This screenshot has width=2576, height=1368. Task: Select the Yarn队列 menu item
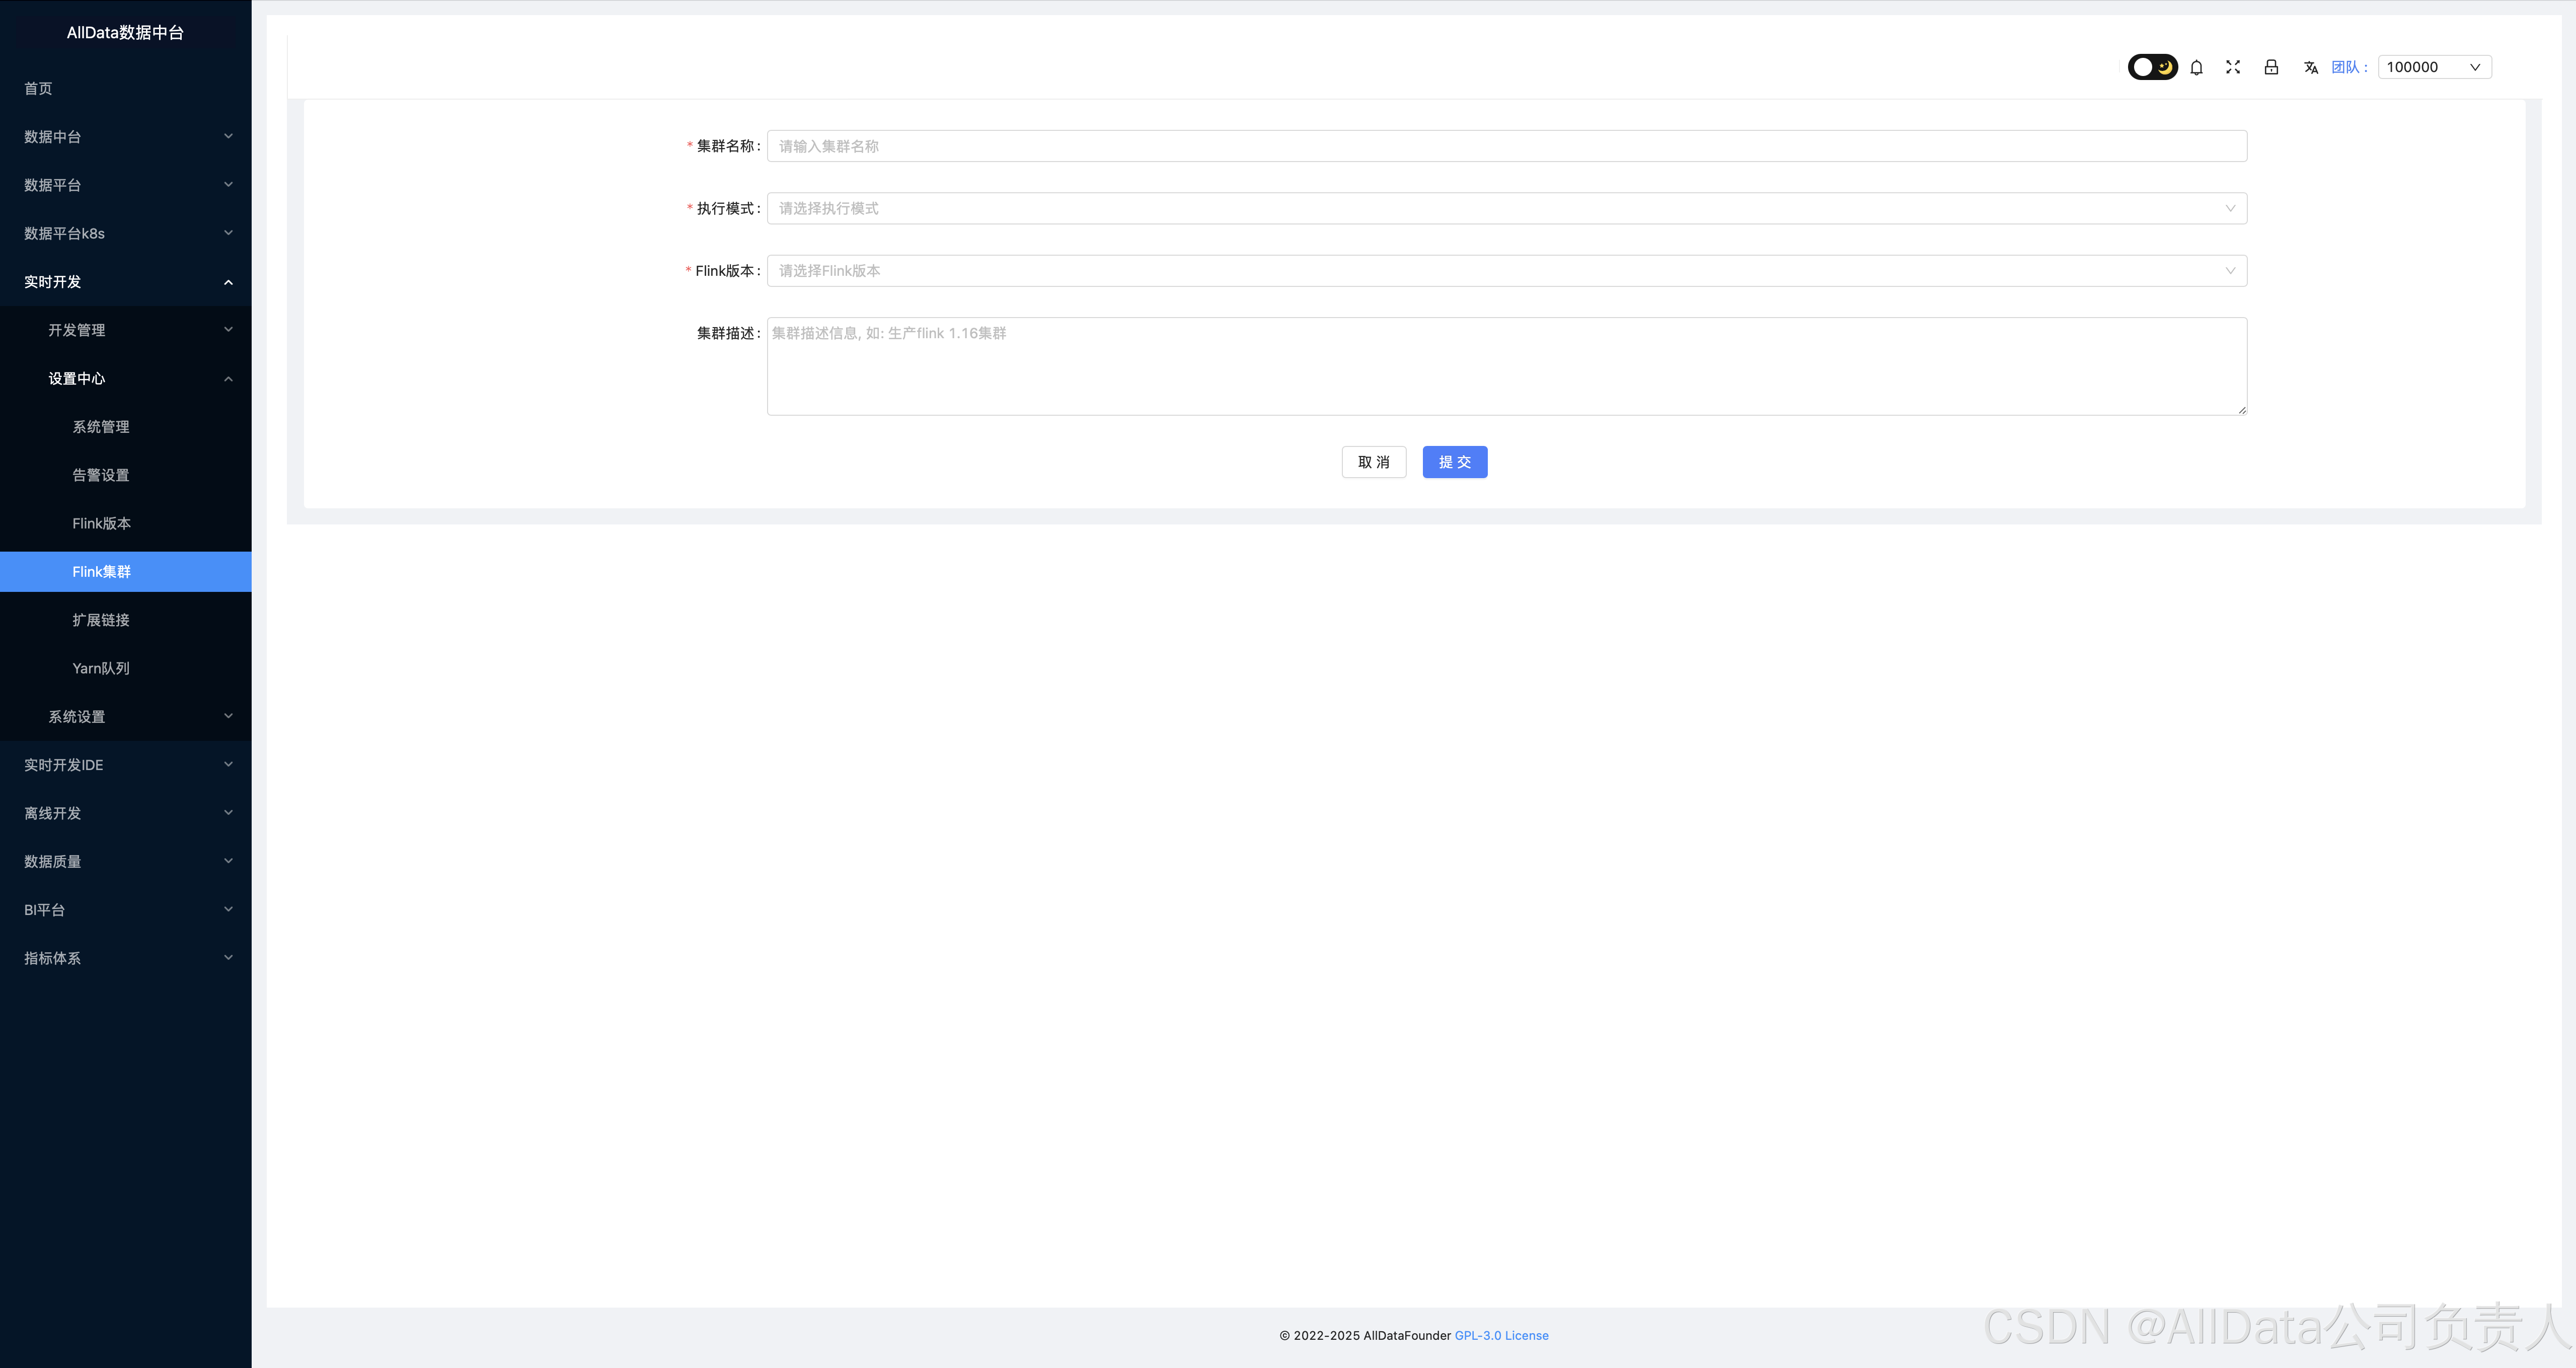101,668
